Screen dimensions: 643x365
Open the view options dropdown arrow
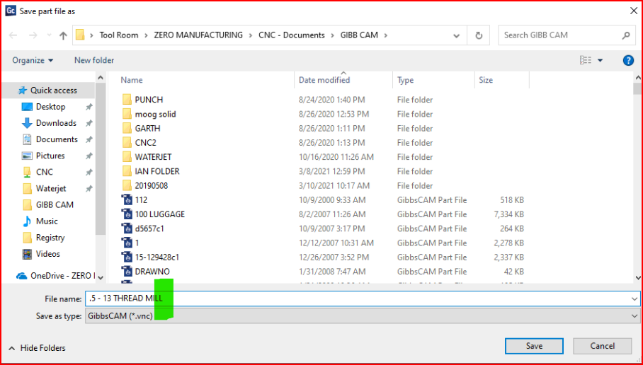601,61
